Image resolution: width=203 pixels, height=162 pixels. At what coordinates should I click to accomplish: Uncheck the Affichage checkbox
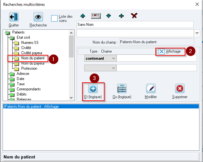161,51
